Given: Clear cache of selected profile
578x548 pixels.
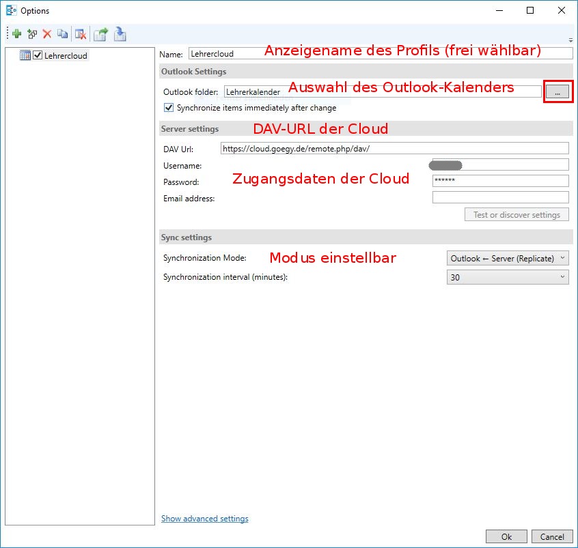Looking at the screenshot, I should pos(81,33).
